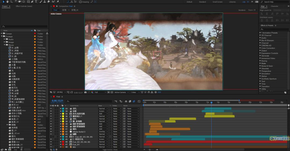Open blend mode dropdown for White Solid 3
Image resolution: width=290 pixels, height=151 pixels.
(x=103, y=132)
